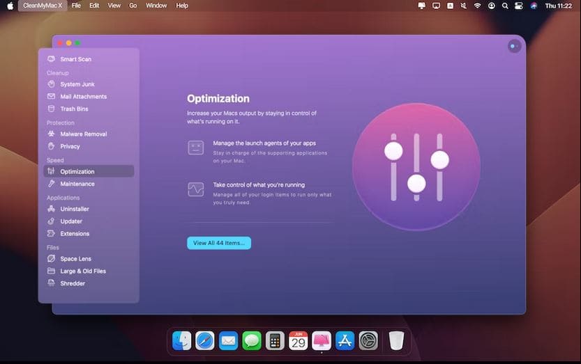Click View All 44 Items button

pyautogui.click(x=219, y=243)
